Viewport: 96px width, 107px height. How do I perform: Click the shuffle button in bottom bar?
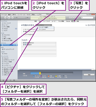(7, 80)
